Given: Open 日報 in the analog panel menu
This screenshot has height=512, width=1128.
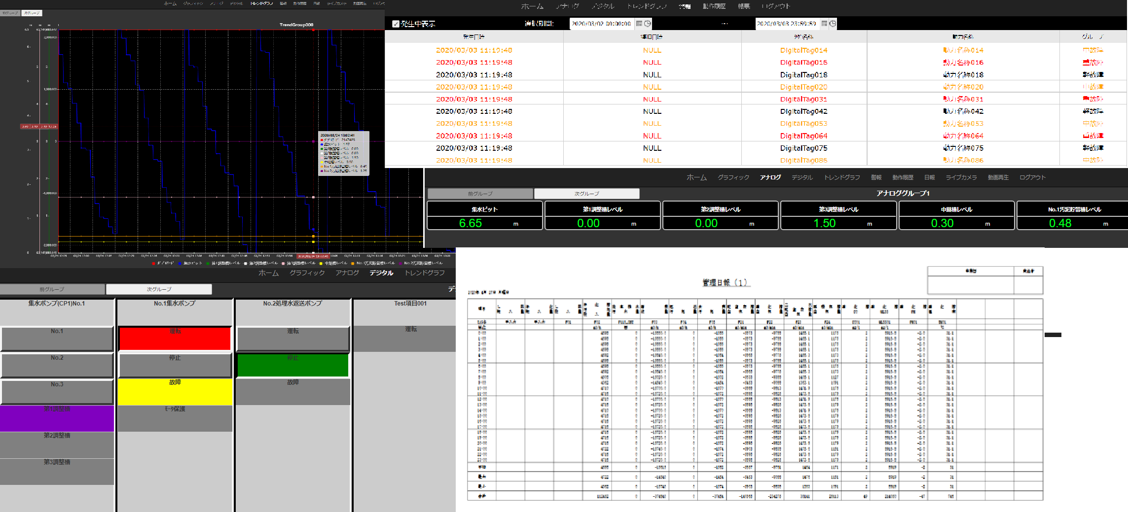Looking at the screenshot, I should 929,177.
